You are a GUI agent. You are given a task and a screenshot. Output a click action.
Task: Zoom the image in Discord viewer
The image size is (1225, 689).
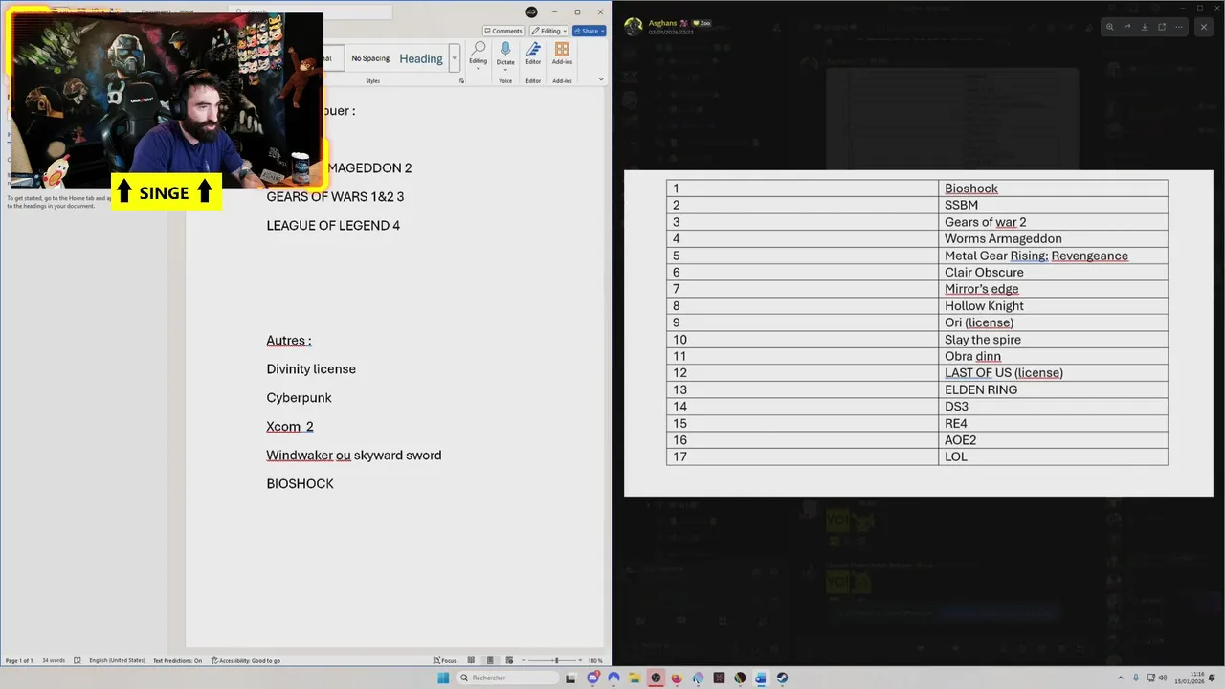tap(1110, 27)
